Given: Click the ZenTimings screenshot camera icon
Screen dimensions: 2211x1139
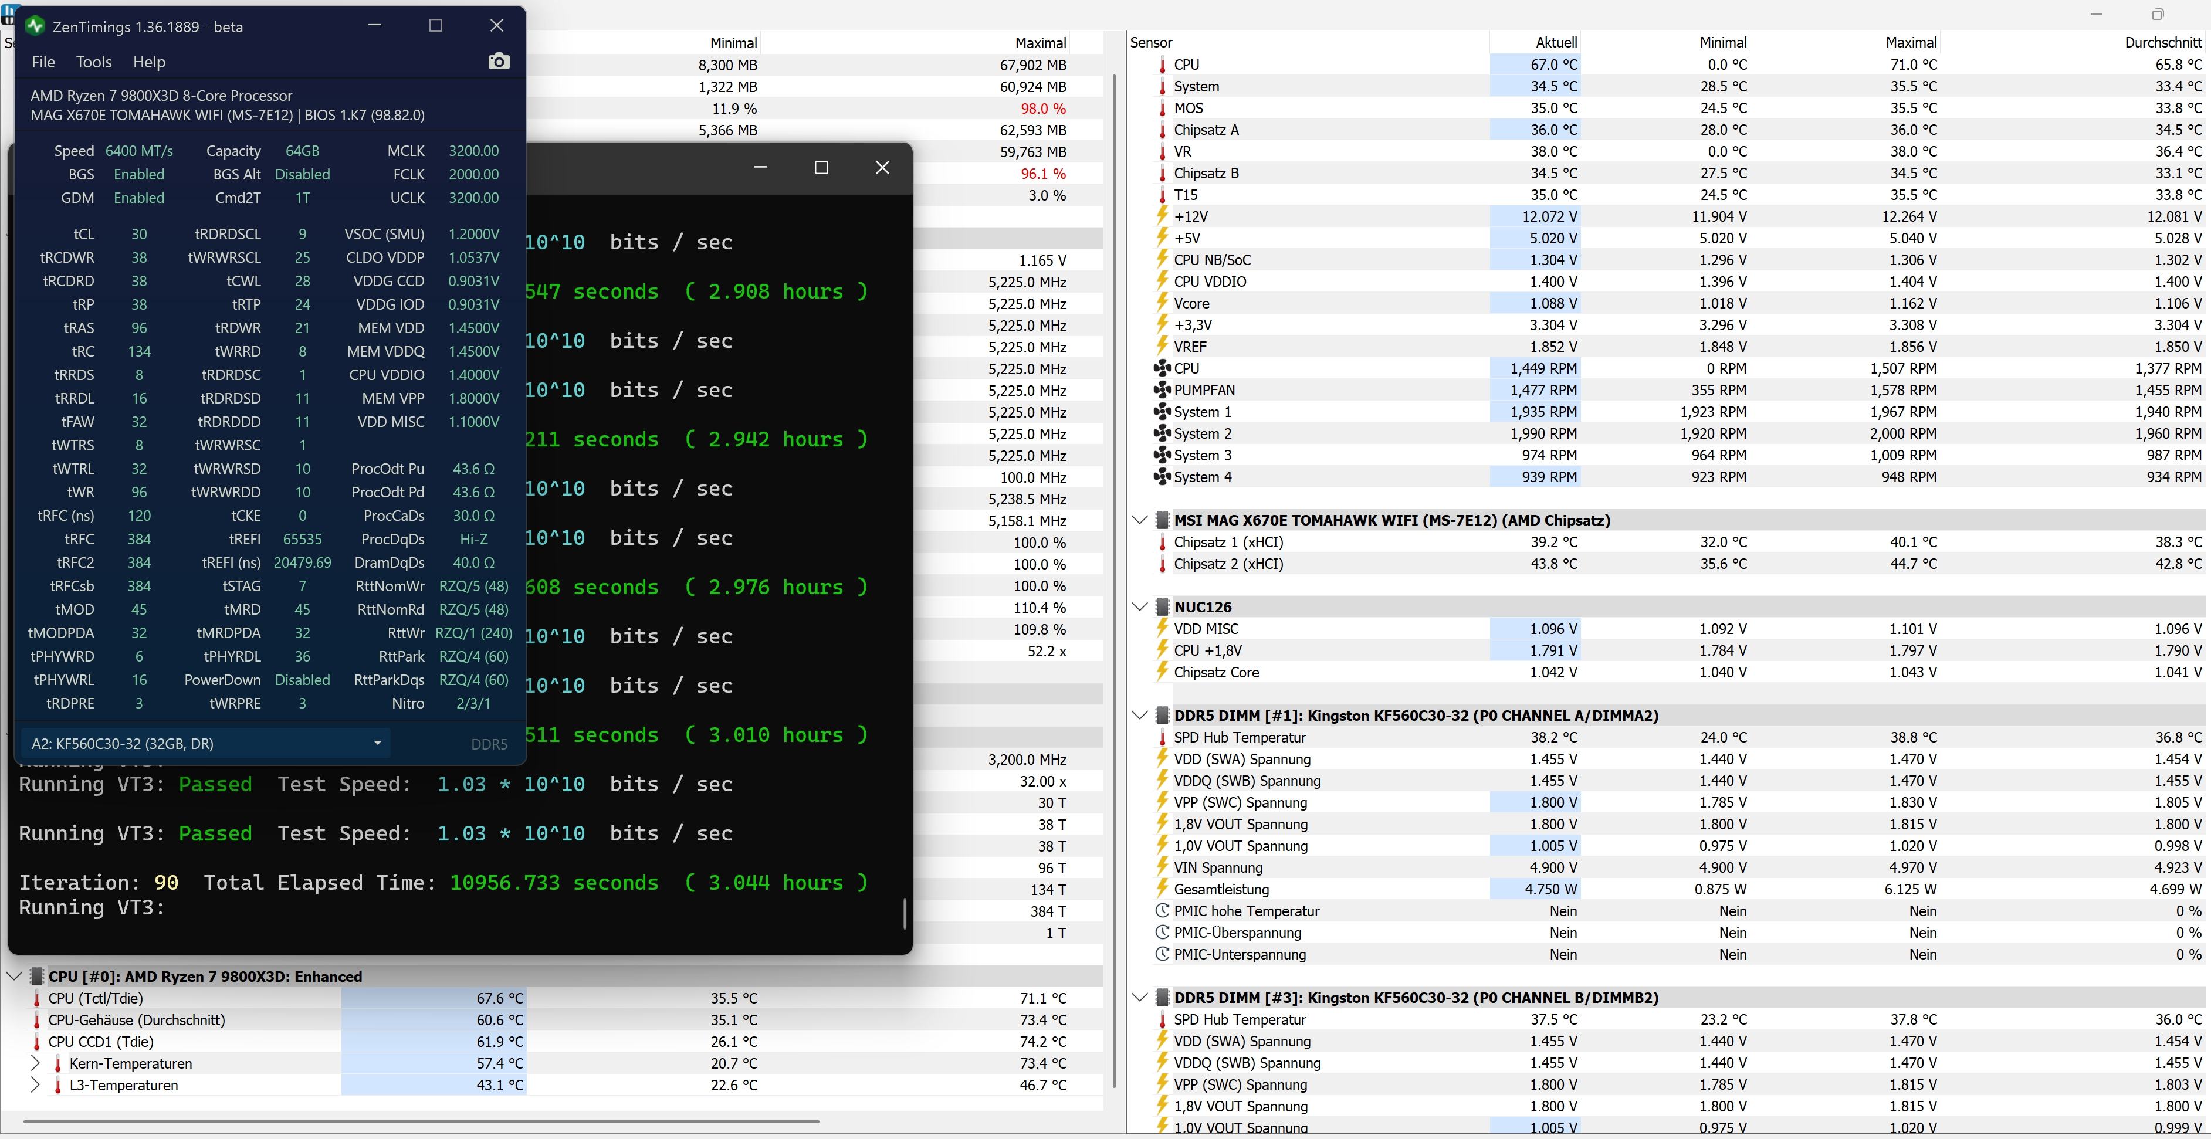Looking at the screenshot, I should [499, 62].
